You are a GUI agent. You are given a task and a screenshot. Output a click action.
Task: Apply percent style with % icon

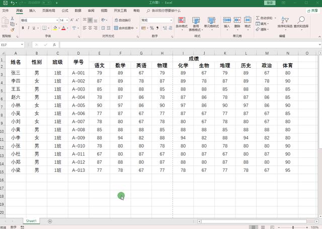(152, 28)
